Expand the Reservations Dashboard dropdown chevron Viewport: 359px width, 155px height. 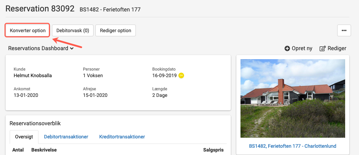coord(72,48)
